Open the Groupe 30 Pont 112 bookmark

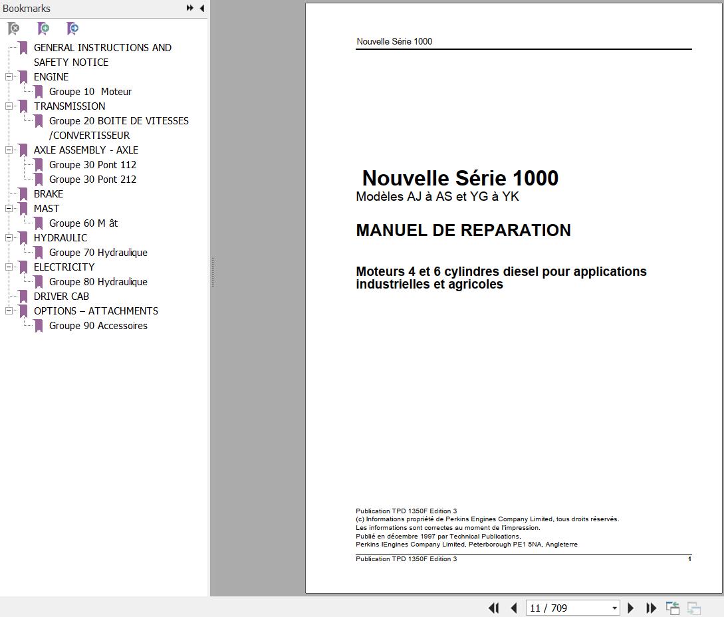(x=92, y=165)
